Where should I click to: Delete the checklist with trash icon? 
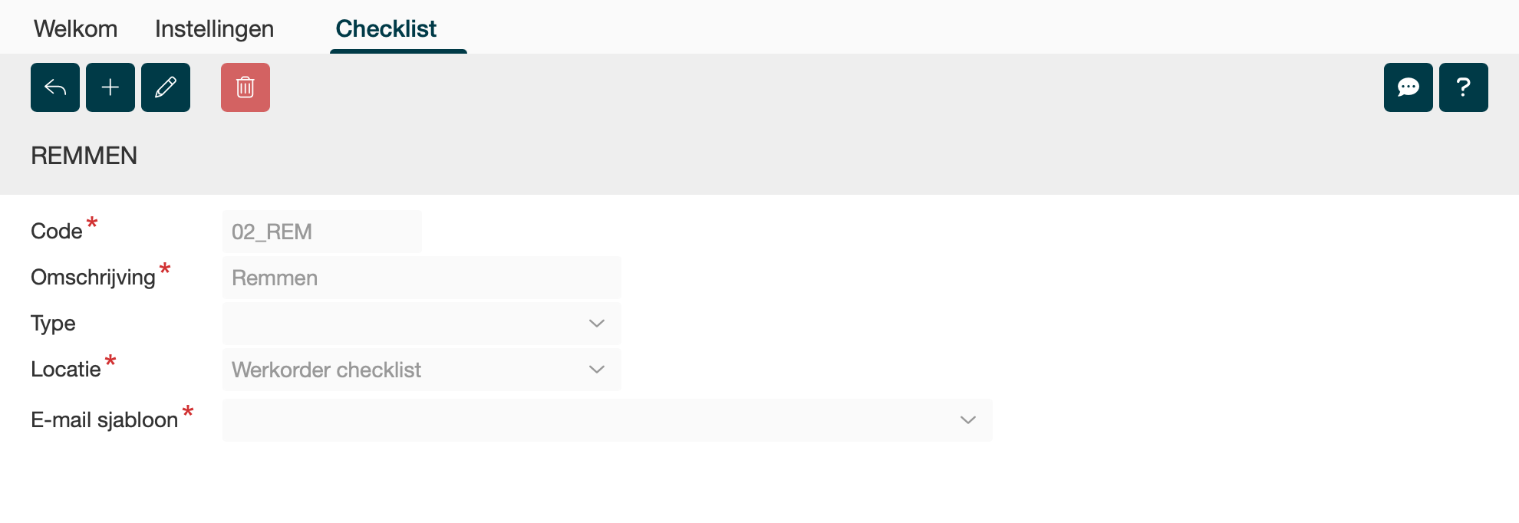point(245,87)
